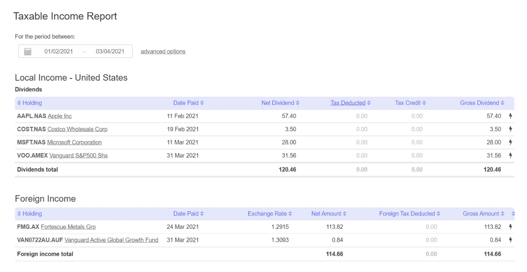Click lightning bolt icon in Costco row
The image size is (527, 272).
click(x=511, y=129)
